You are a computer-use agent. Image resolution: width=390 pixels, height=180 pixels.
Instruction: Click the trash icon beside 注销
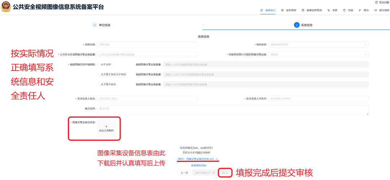tap(344, 10)
